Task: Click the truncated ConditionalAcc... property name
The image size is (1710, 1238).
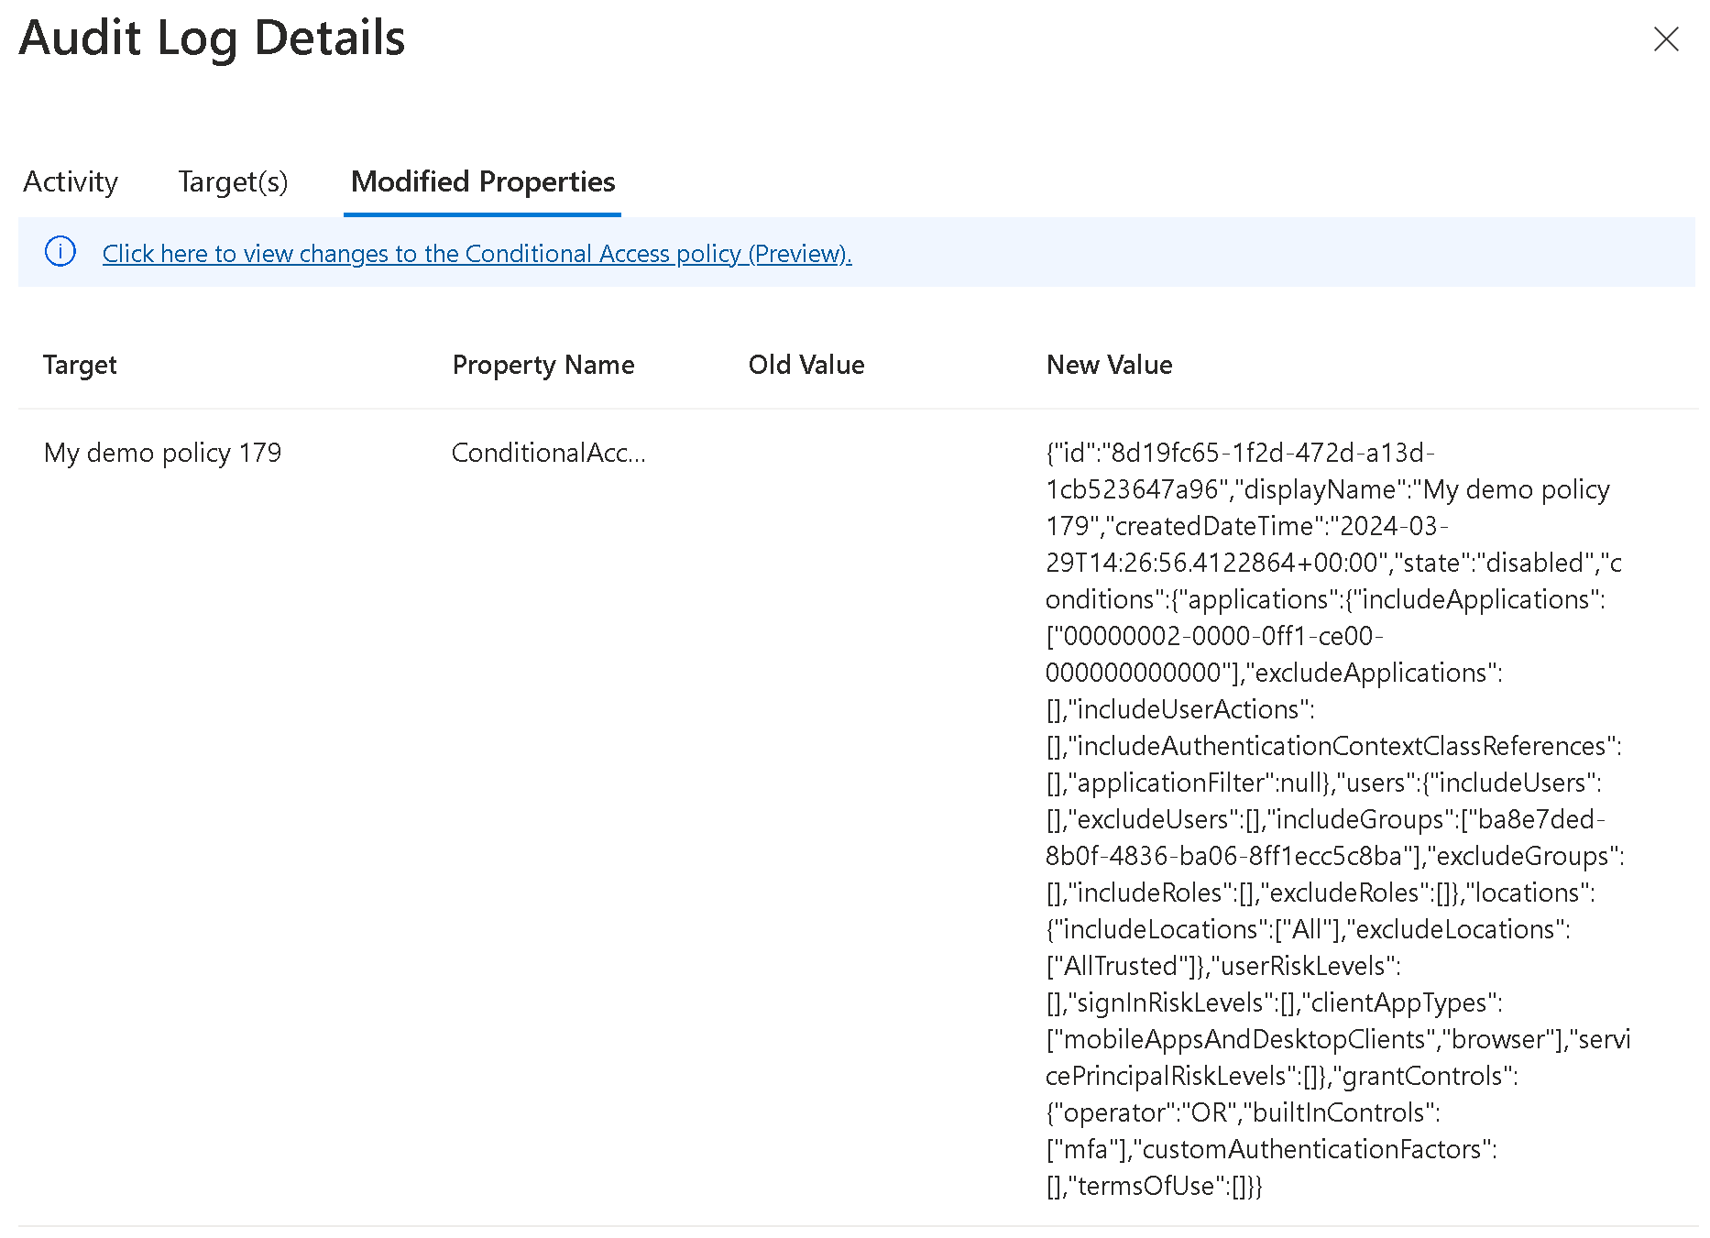Action: click(548, 453)
